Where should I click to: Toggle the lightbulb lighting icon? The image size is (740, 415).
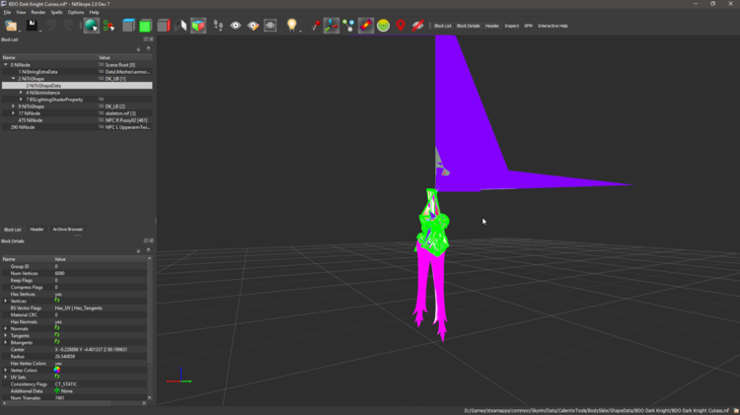click(x=292, y=26)
